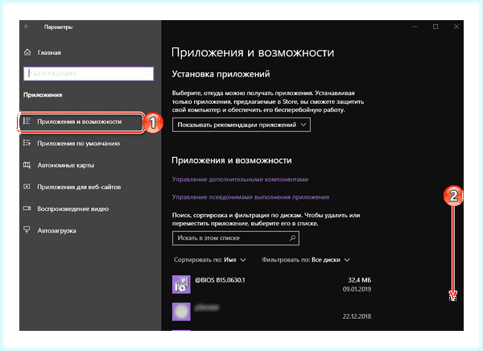Click the startup icon beside Автозагрузка
Viewport: 483px width, 351px height.
coord(27,230)
